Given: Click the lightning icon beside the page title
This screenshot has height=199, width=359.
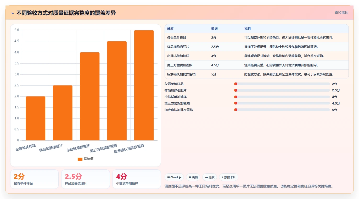Looking at the screenshot, I should [x=13, y=13].
